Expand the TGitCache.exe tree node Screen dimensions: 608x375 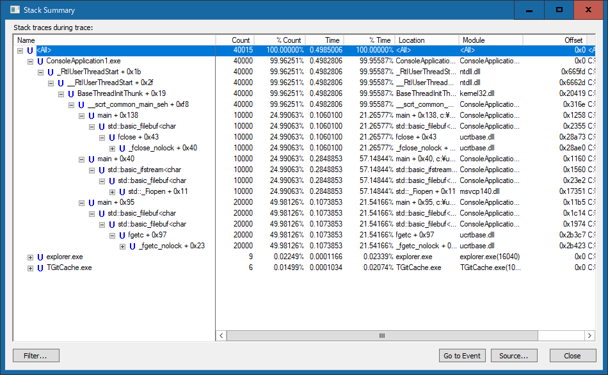pyautogui.click(x=30, y=268)
